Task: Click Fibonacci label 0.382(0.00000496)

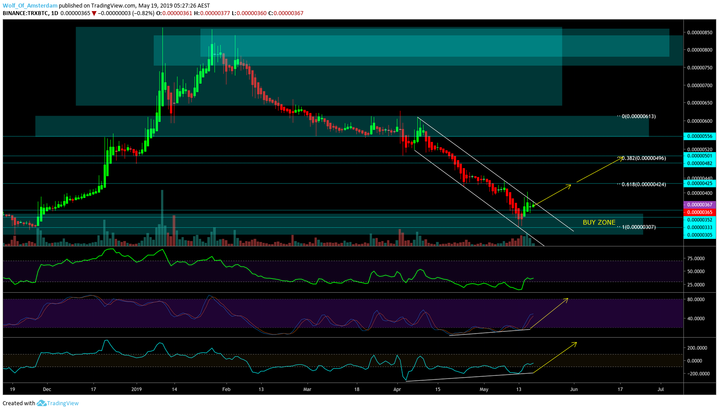Action: click(644, 158)
